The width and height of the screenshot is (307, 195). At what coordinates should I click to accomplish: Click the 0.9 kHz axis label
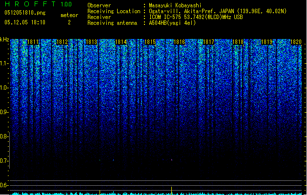4,112
